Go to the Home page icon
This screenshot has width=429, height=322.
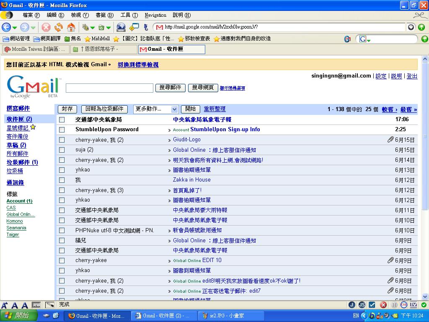71,27
